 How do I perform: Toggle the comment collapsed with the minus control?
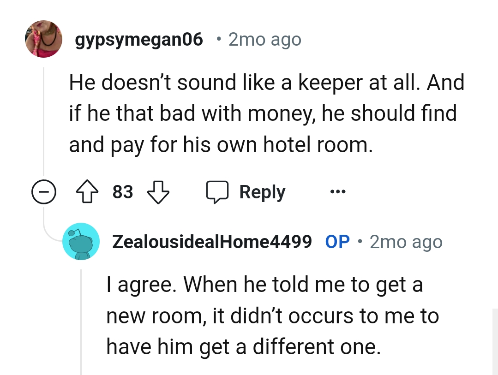(44, 192)
